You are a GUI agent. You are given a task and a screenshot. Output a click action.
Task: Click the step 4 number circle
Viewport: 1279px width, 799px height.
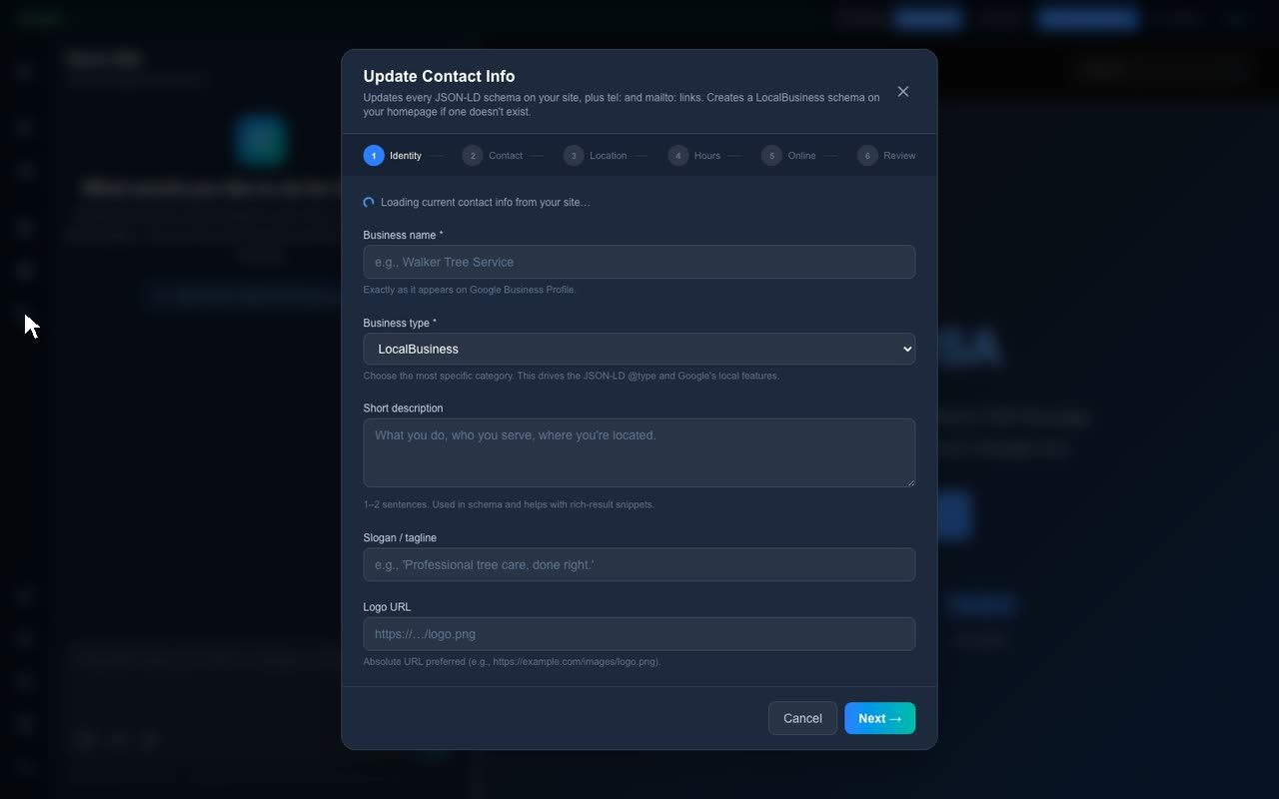pos(678,156)
